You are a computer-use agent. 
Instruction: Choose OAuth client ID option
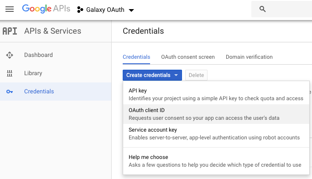[216, 114]
